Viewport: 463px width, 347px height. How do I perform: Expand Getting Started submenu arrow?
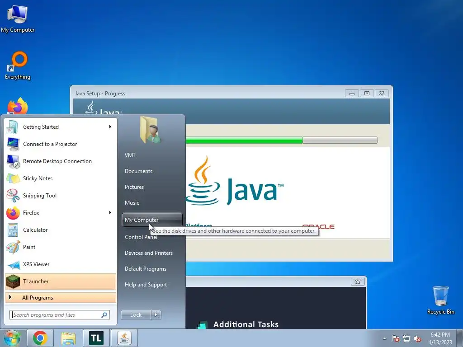pyautogui.click(x=110, y=127)
